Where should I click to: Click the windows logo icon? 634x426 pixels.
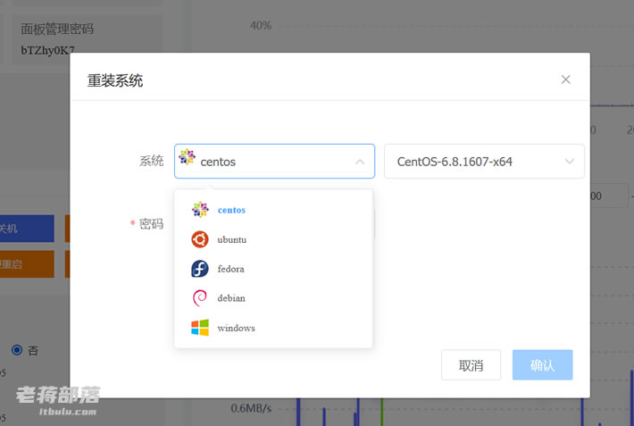coord(200,327)
